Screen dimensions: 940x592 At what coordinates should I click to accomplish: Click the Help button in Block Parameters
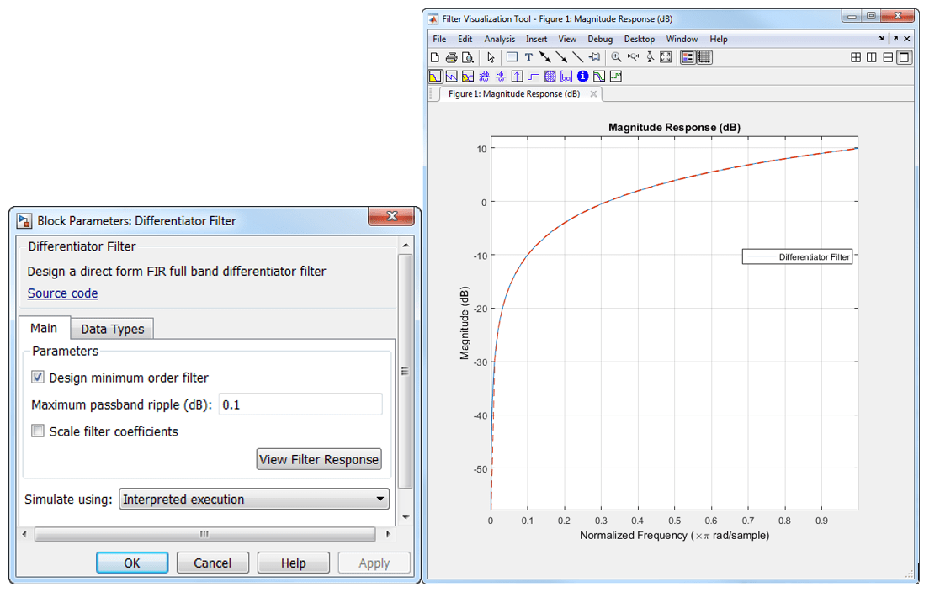[293, 563]
